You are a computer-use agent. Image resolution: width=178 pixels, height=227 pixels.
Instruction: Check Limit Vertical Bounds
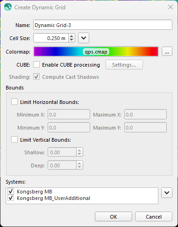pyautogui.click(x=14, y=139)
